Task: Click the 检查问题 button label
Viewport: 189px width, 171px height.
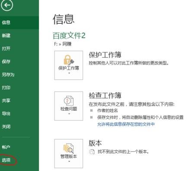Action: pos(69,109)
